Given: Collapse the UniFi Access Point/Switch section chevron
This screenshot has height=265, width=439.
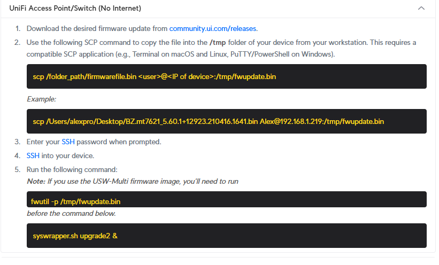Looking at the screenshot, I should click(x=421, y=8).
